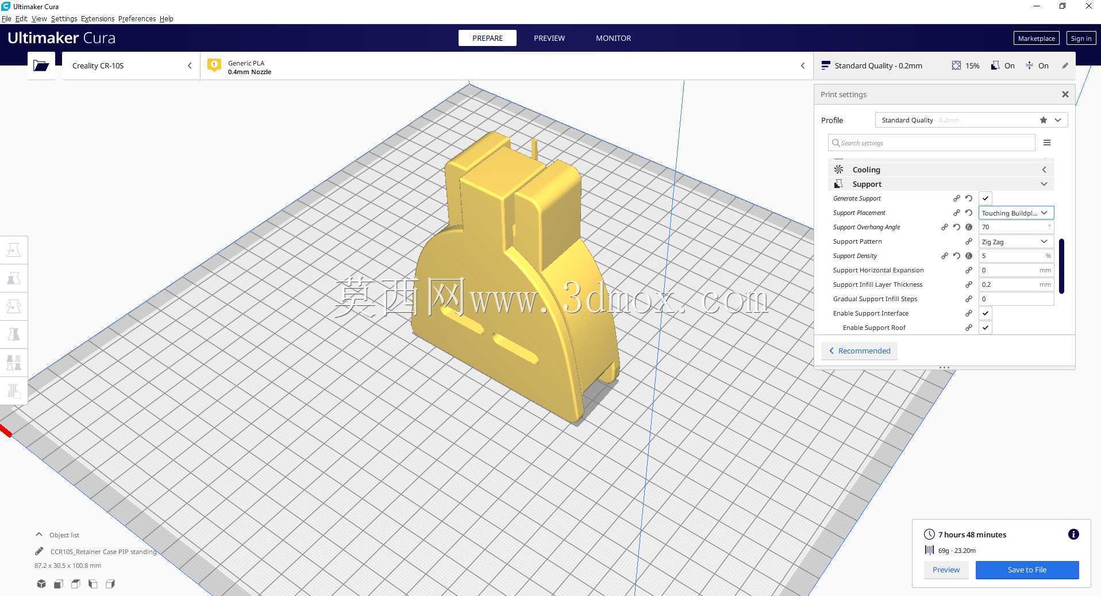
Task: Select the Move tool in left toolbar
Action: [x=14, y=250]
